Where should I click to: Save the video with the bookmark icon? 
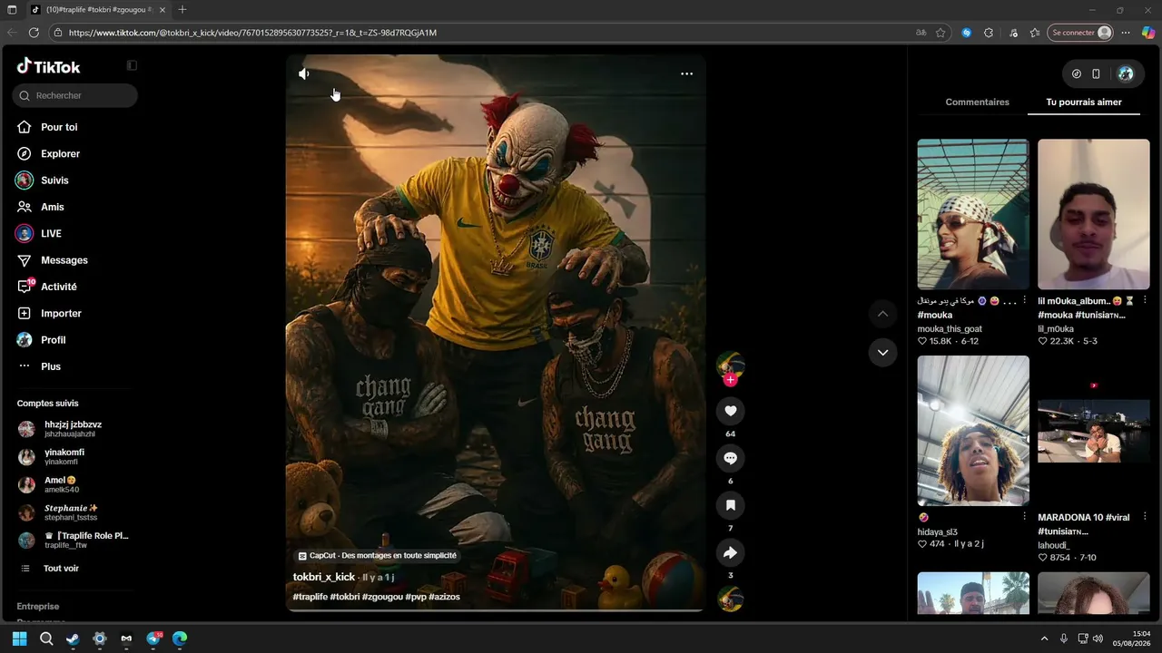click(730, 505)
